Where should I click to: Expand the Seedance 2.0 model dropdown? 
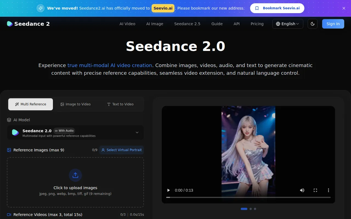point(75,132)
